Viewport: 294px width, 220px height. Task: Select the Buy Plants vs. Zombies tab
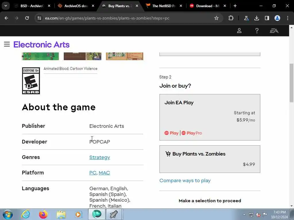[x=120, y=6]
